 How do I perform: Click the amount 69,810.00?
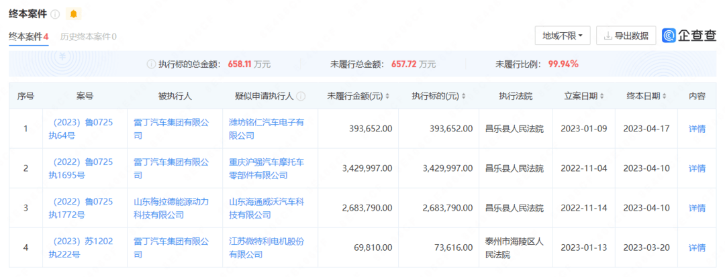(373, 248)
